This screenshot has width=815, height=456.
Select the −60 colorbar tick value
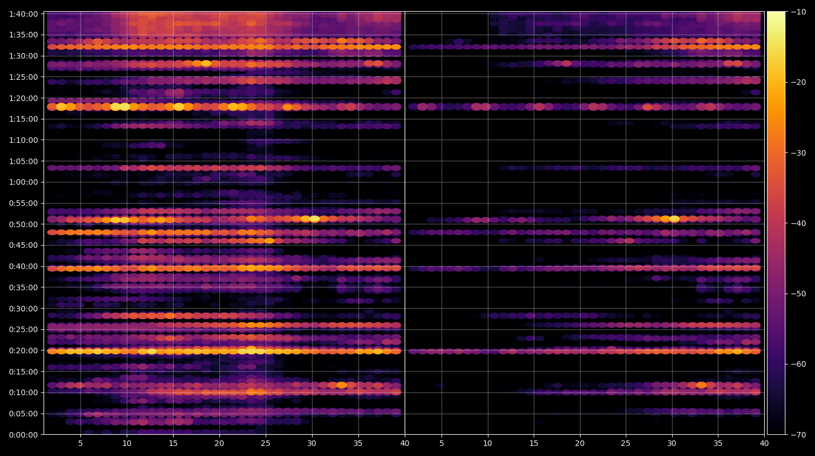click(x=798, y=364)
